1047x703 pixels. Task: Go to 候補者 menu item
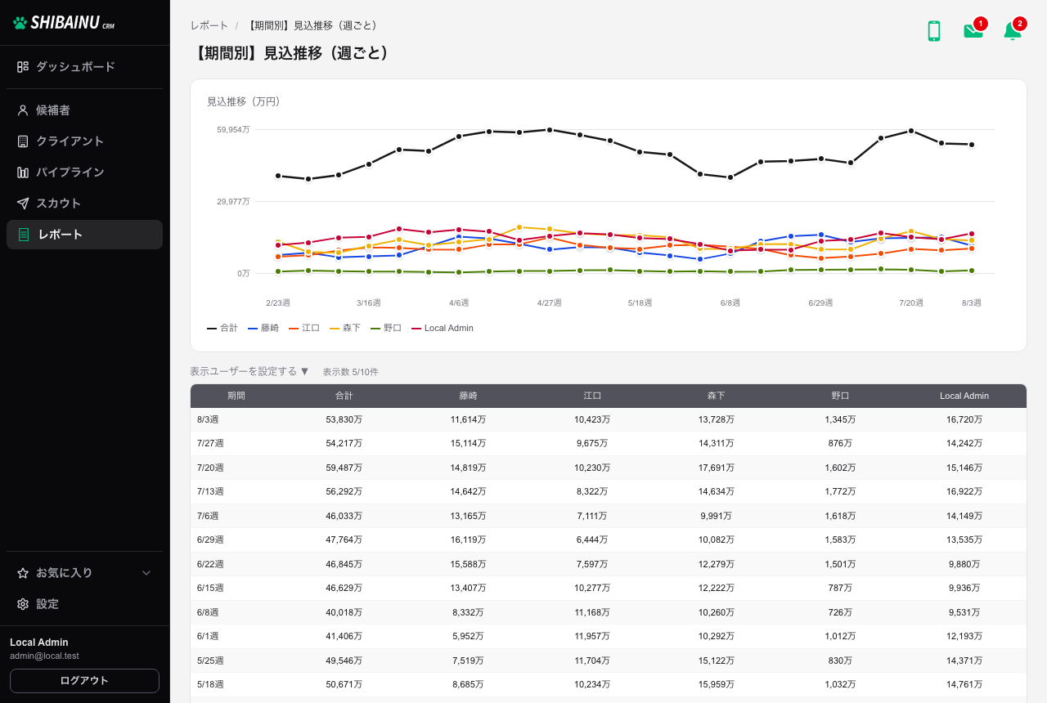[85, 110]
